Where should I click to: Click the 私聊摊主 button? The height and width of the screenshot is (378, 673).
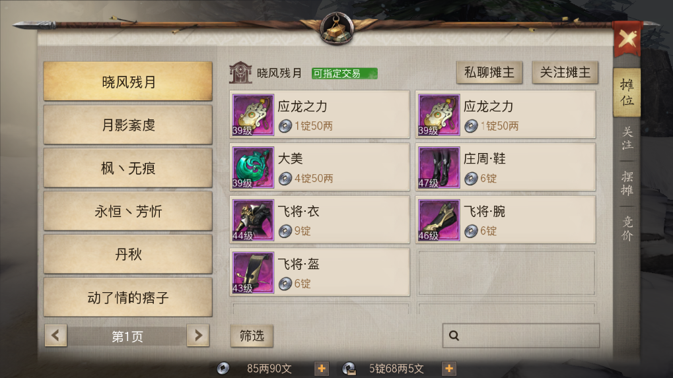[x=489, y=73]
